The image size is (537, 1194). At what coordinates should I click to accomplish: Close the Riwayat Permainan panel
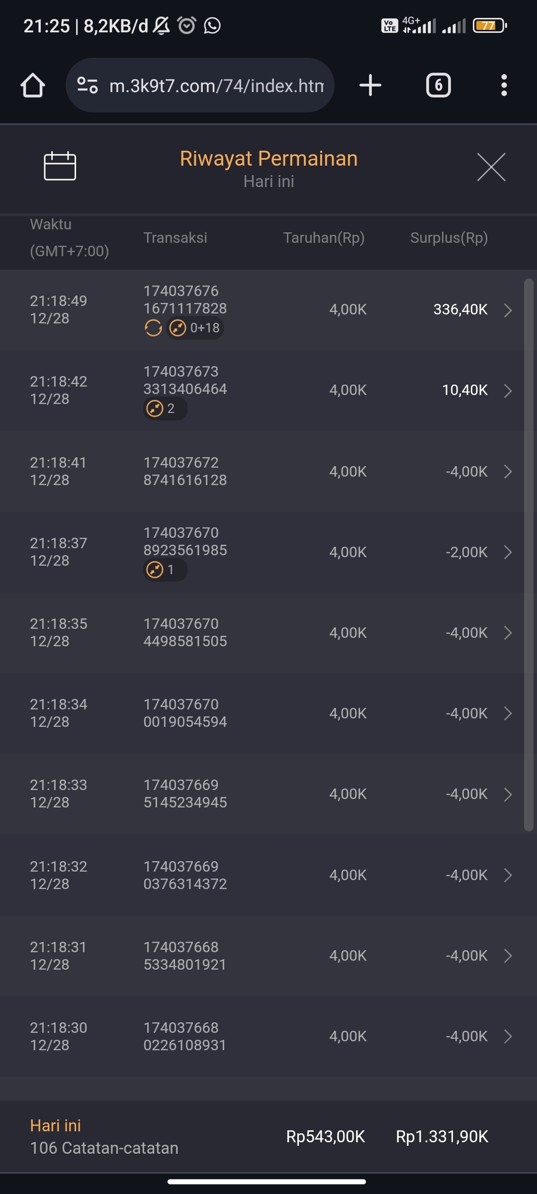click(491, 167)
